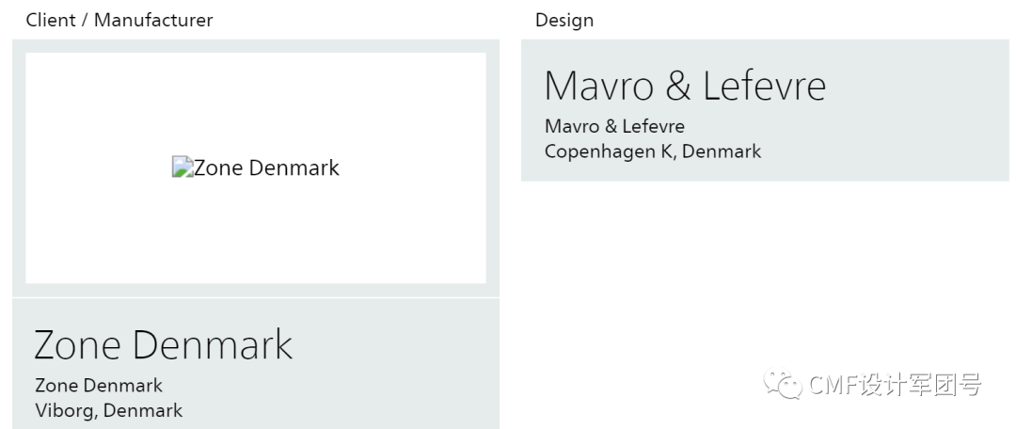The image size is (1016, 429).
Task: Open the large "Zone Denmark" heading
Action: pyautogui.click(x=164, y=345)
